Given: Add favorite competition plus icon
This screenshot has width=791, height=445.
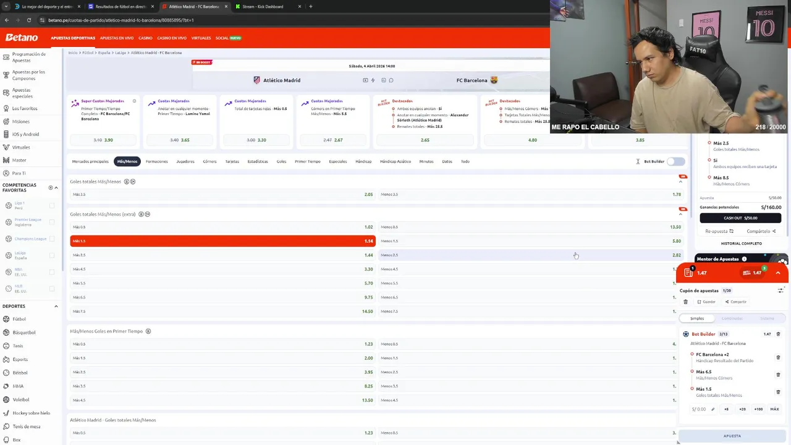Looking at the screenshot, I should [x=51, y=188].
